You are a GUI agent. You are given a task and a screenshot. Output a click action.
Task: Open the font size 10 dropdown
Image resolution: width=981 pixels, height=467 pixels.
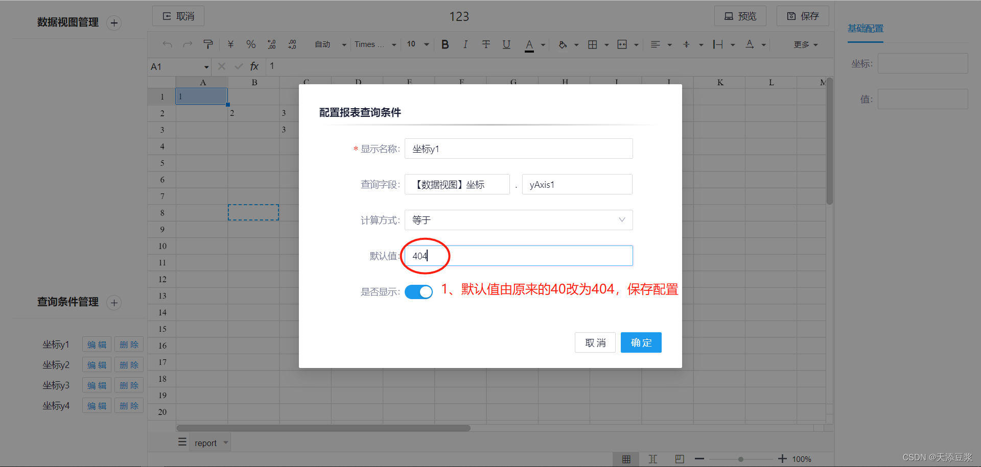pos(418,44)
